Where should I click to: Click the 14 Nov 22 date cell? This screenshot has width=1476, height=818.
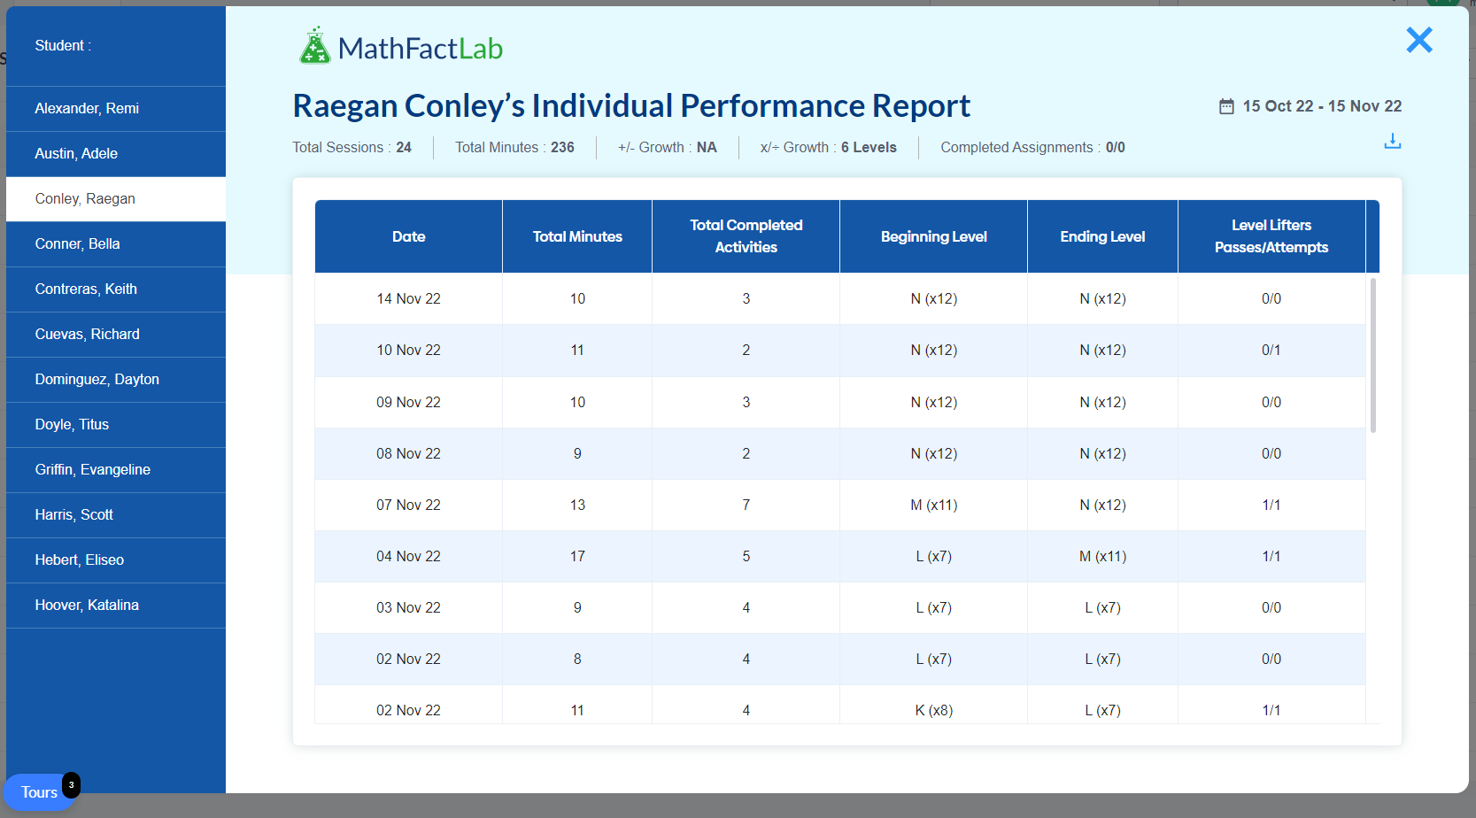[x=409, y=299]
